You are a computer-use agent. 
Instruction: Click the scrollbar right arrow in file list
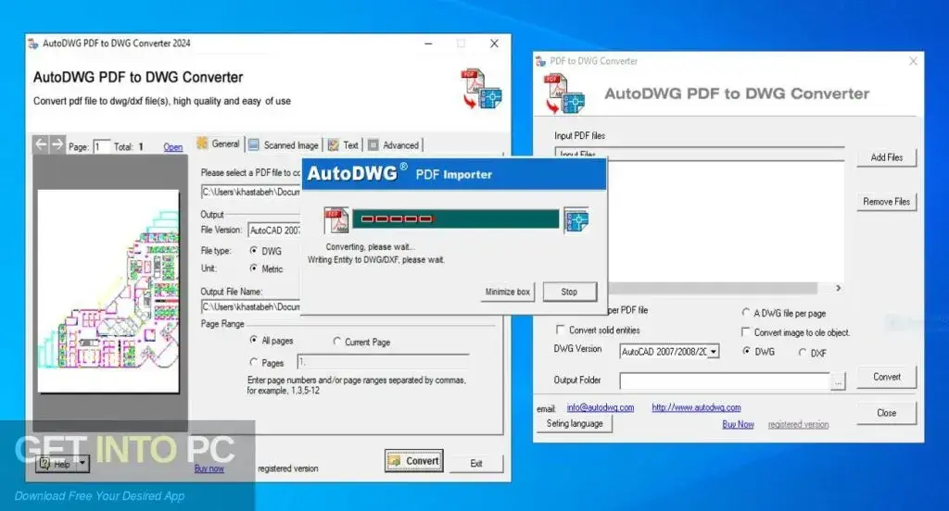coord(838,289)
